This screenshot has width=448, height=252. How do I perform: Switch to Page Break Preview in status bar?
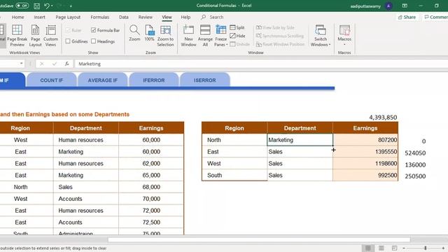(394, 248)
